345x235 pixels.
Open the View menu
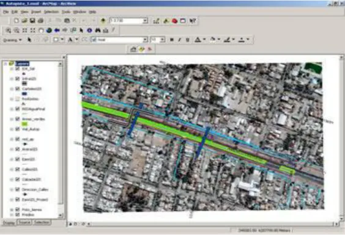[24, 12]
